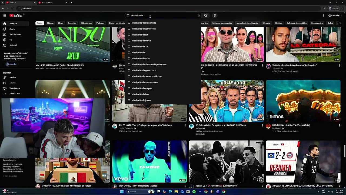
Task: Open Jhay Cortez Imagínaste thumbnail
Action: pyautogui.click(x=149, y=161)
